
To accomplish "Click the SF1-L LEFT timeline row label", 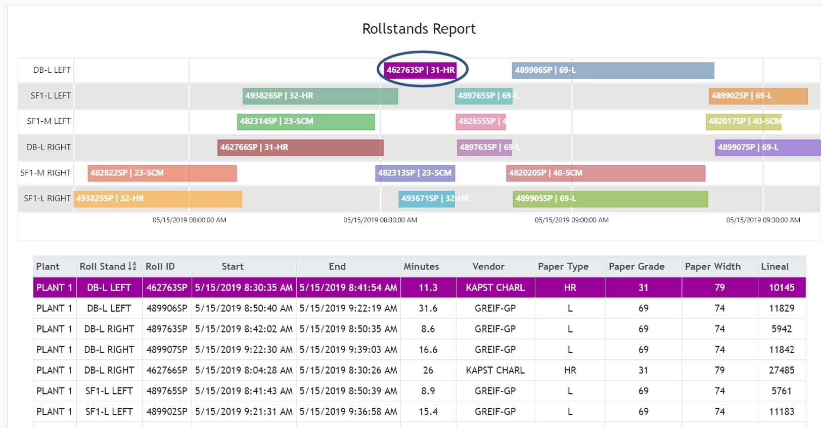I will (x=51, y=96).
